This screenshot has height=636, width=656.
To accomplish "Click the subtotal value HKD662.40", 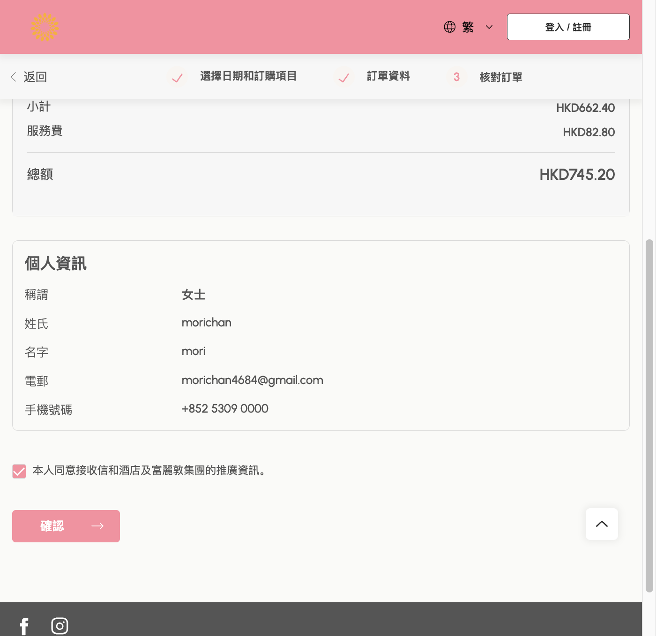I will [x=586, y=108].
